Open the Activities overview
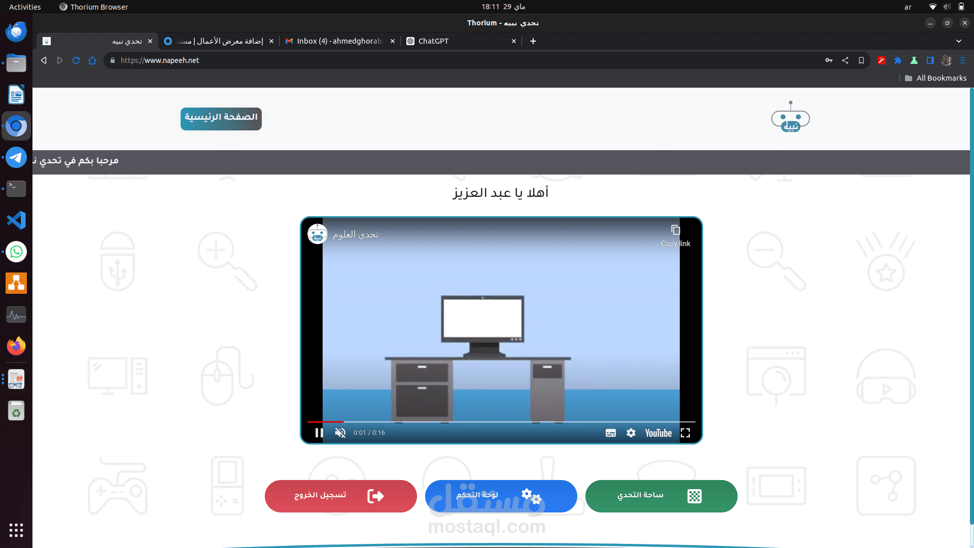This screenshot has height=548, width=974. [x=25, y=7]
